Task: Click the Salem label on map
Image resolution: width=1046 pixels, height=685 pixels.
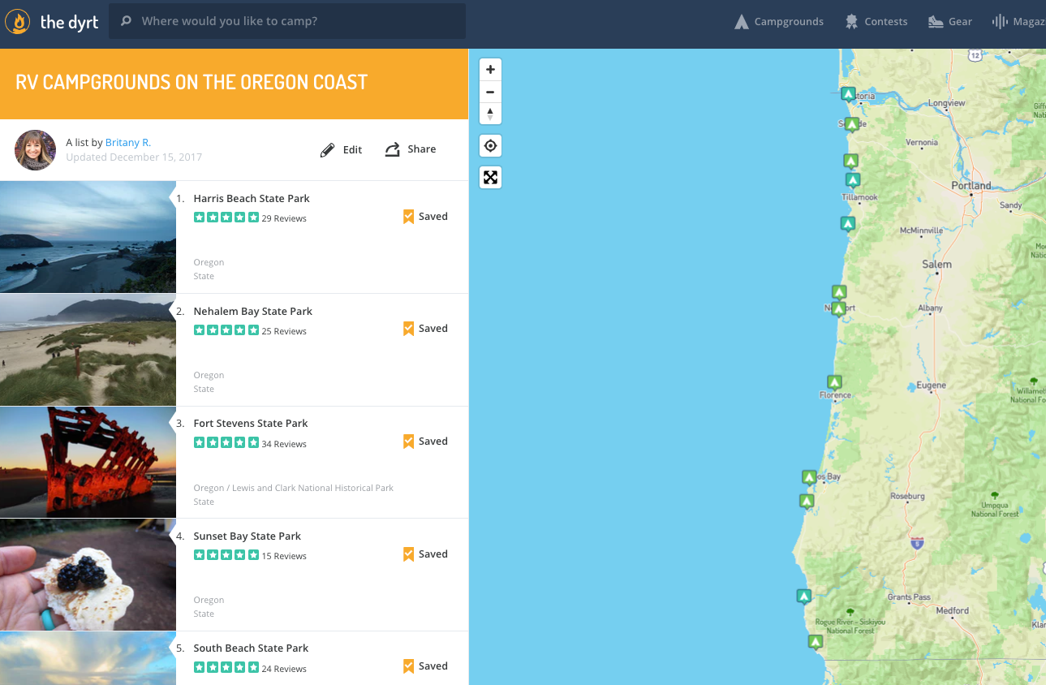Action: [937, 265]
